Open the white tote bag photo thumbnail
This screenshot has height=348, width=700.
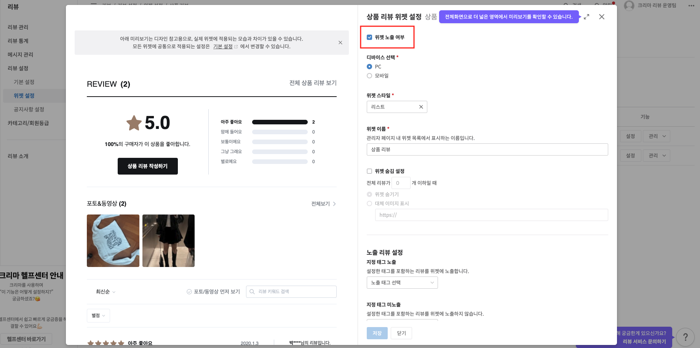tap(113, 240)
